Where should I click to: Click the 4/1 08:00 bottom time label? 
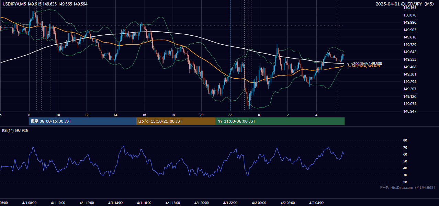[29, 203]
